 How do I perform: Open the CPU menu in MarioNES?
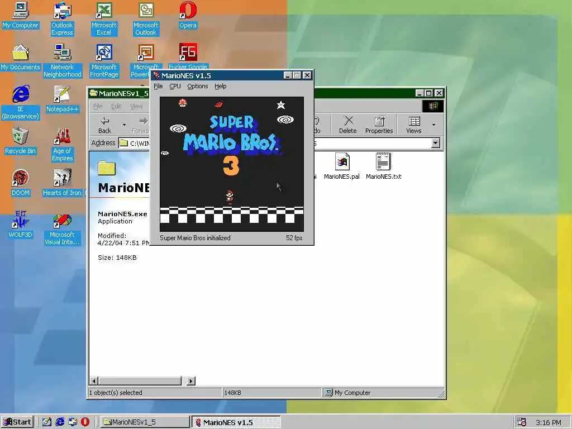(x=175, y=86)
